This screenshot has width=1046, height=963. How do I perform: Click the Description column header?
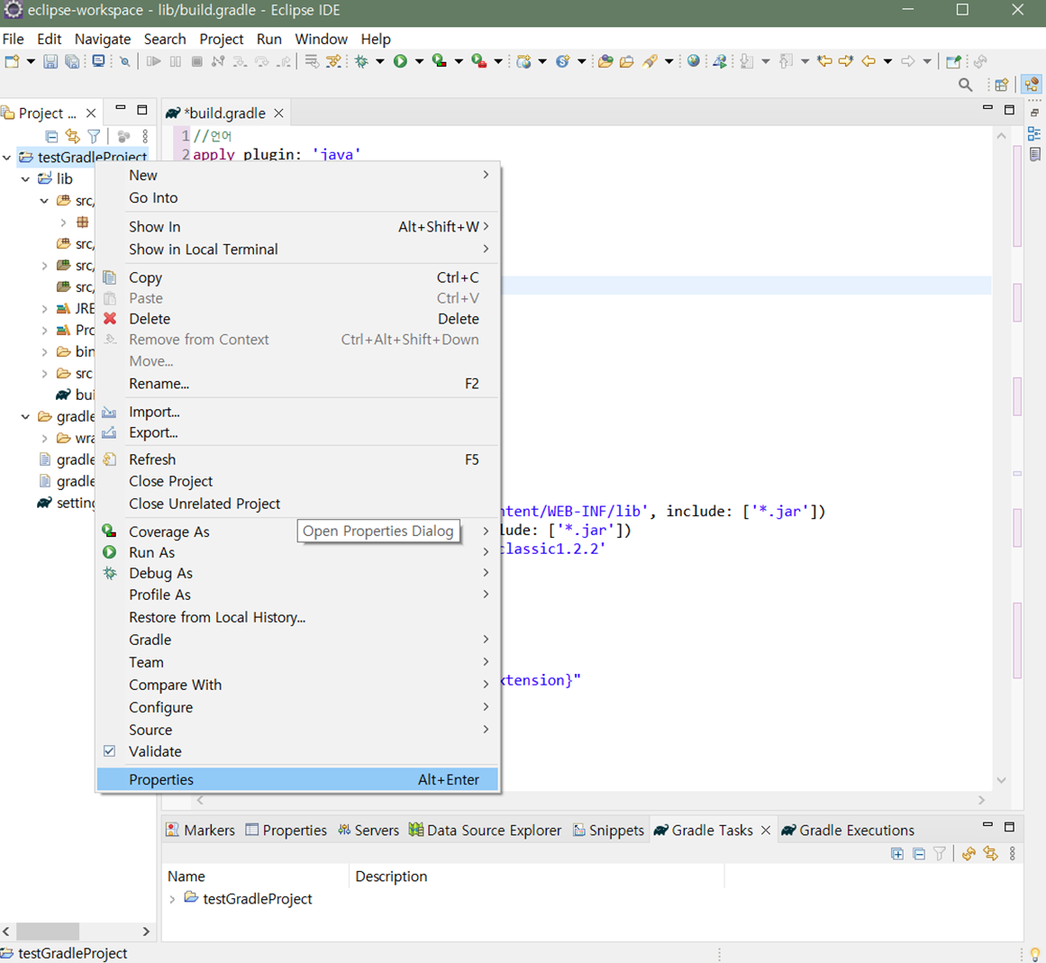click(536, 877)
